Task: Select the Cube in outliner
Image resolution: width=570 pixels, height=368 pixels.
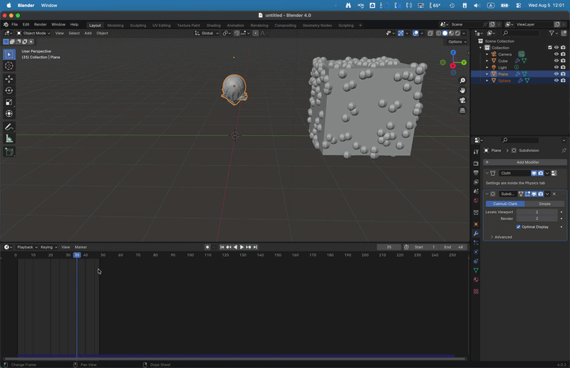Action: 503,61
